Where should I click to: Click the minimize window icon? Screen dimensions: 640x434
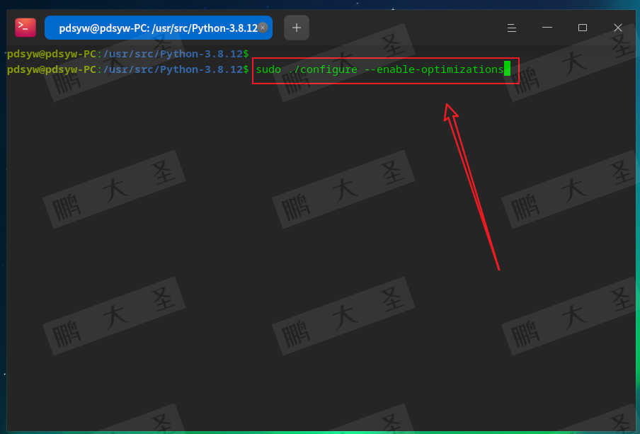pos(547,27)
